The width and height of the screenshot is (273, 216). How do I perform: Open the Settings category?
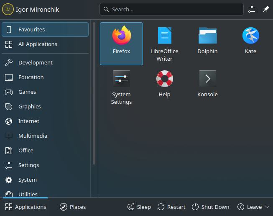click(x=45, y=165)
